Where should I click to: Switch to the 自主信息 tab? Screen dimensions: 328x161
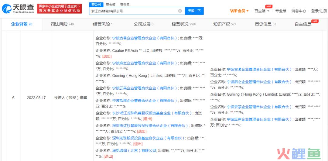click(303, 24)
